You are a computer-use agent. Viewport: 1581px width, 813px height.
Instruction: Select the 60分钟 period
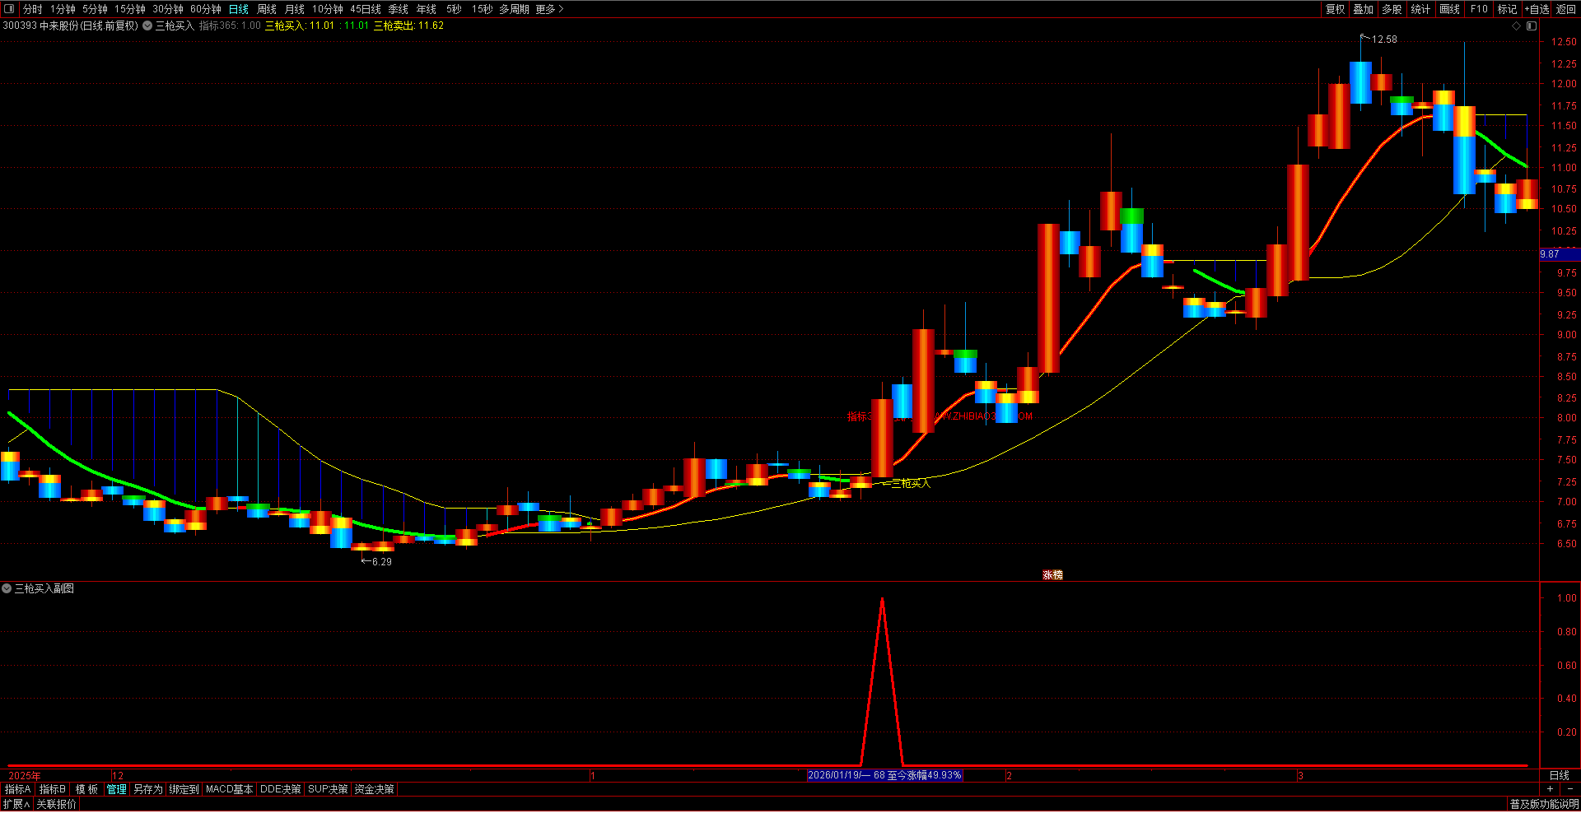(x=206, y=9)
